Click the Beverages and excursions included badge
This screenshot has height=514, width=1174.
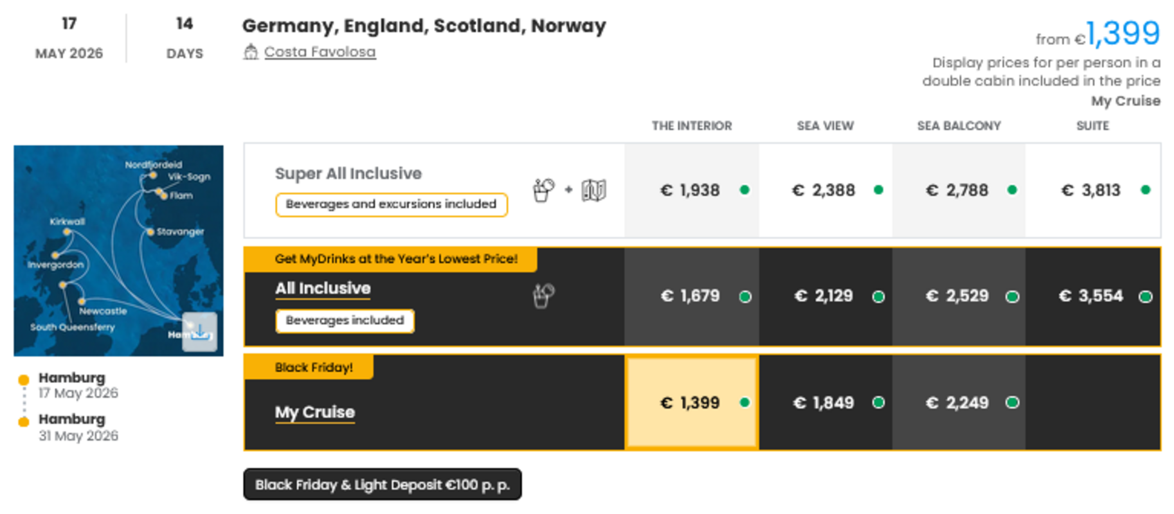[391, 204]
